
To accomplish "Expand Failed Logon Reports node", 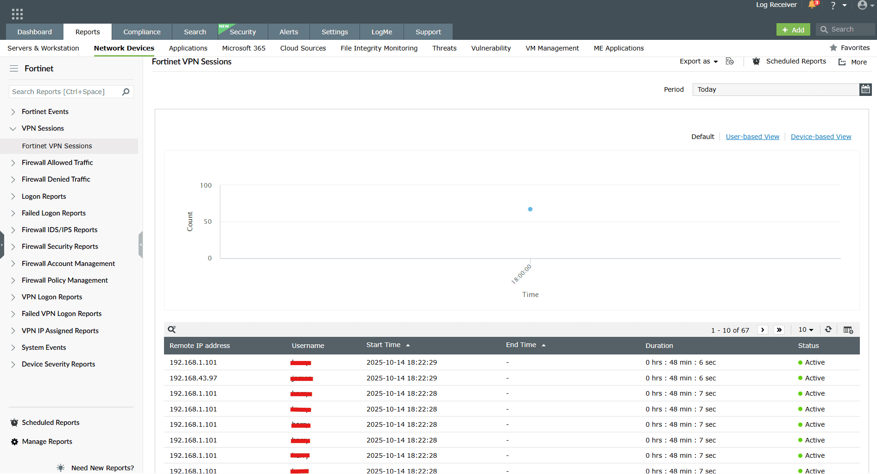I will (x=13, y=213).
